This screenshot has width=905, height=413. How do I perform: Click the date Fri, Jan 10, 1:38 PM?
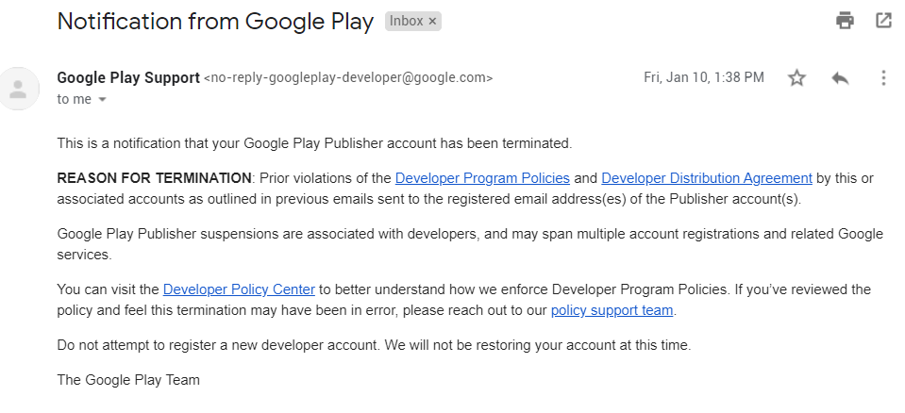(x=704, y=77)
